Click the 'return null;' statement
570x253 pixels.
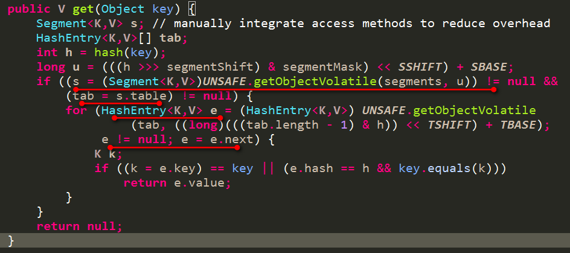79,226
